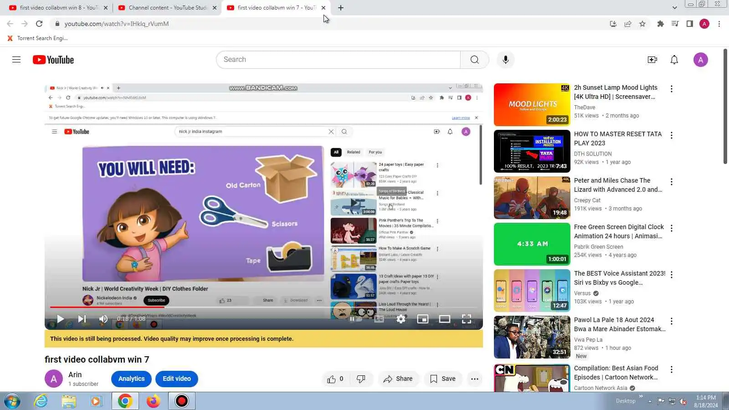
Task: Open the tab search chevron
Action: pos(675,8)
